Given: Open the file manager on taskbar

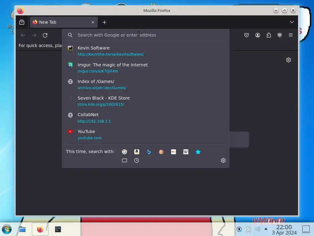Looking at the screenshot, I should point(22,229).
